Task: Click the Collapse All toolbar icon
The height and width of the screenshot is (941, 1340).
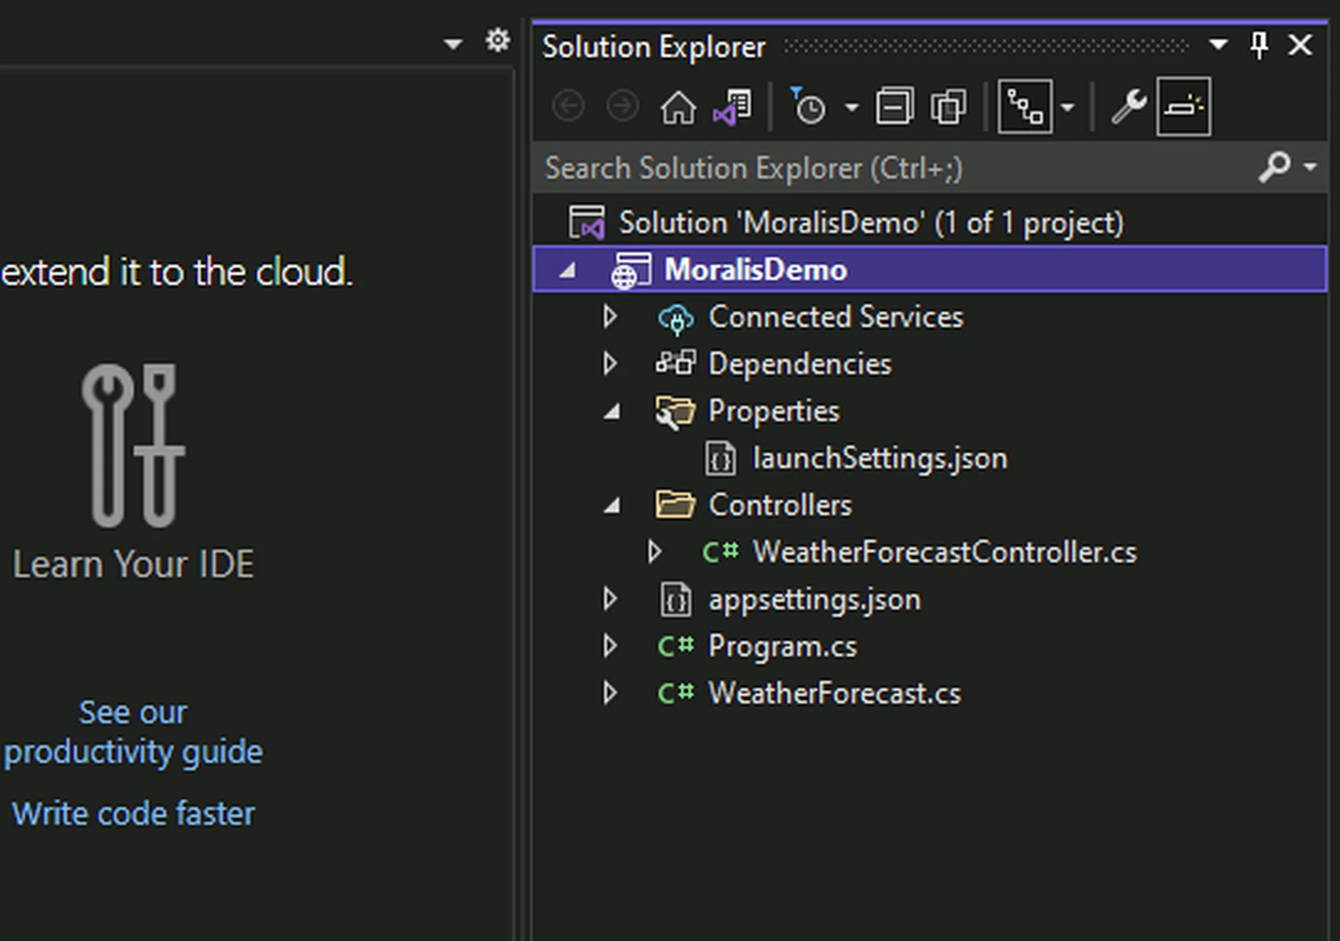Action: [x=894, y=107]
